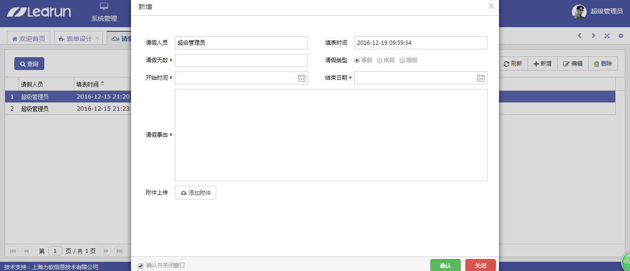Select grid row 2 超级管理员
Screen dimensions: 630x271
coord(310,109)
